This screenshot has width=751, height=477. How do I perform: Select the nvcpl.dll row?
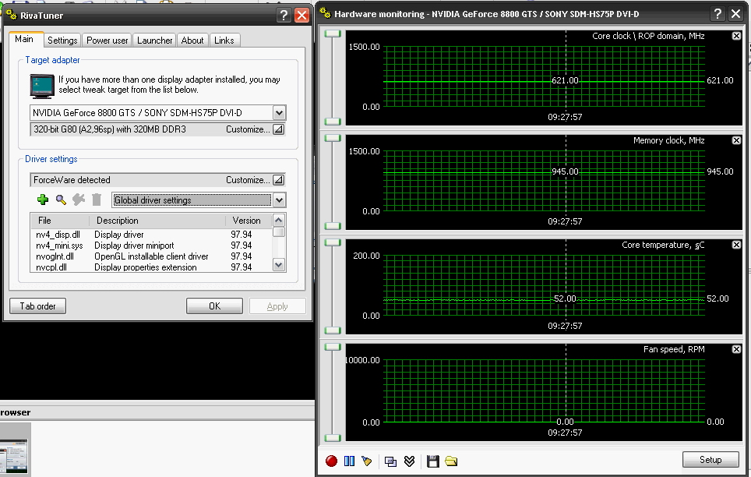tap(151, 267)
